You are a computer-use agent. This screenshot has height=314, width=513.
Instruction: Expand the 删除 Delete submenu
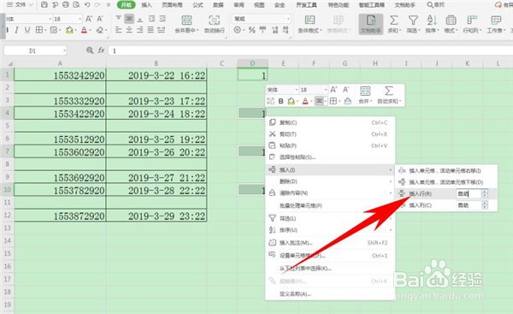tap(330, 181)
